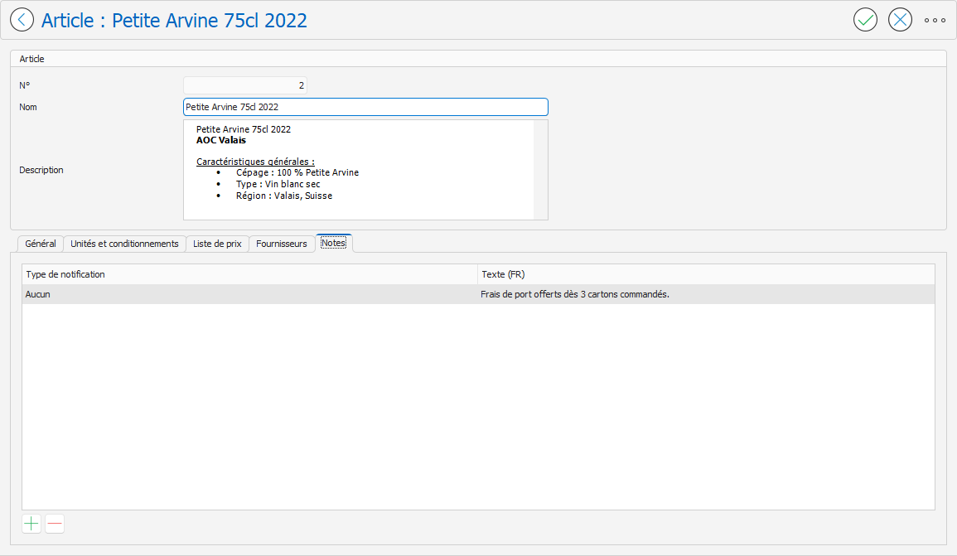Open the Unités et conditionnements tab

[124, 244]
